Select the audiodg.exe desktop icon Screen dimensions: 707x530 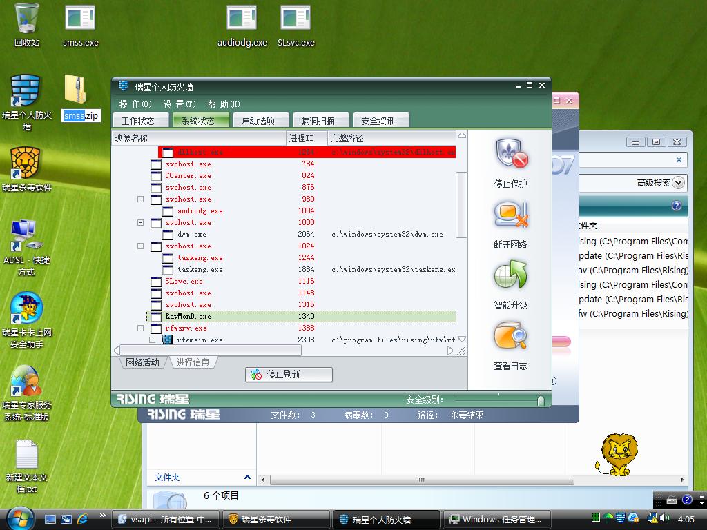(x=242, y=26)
